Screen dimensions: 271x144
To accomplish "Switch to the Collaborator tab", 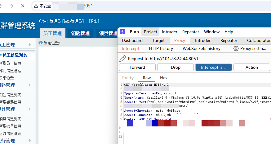I will 259,41.
